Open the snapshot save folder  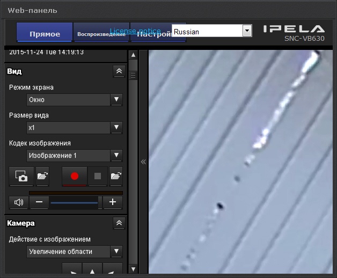click(x=42, y=176)
